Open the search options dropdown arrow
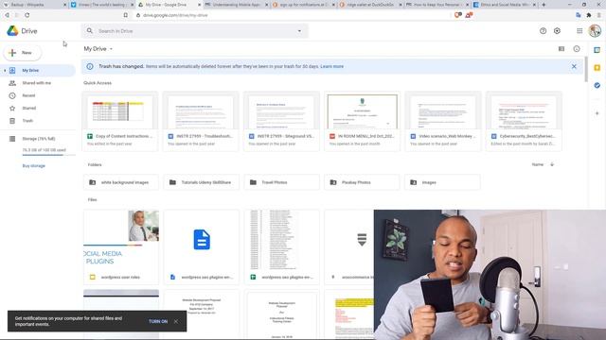 point(299,31)
